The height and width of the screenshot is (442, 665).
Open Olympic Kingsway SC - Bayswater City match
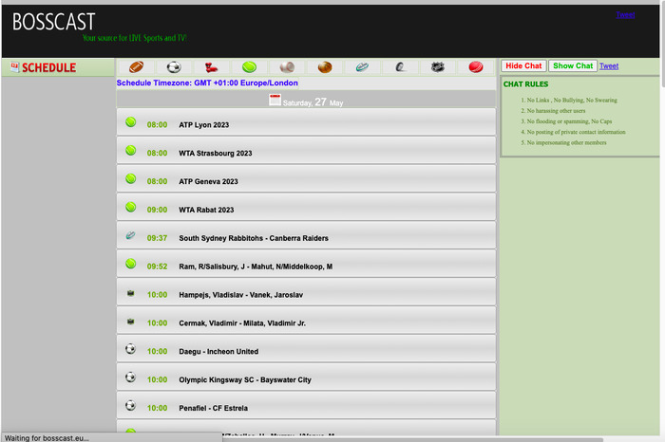point(306,378)
